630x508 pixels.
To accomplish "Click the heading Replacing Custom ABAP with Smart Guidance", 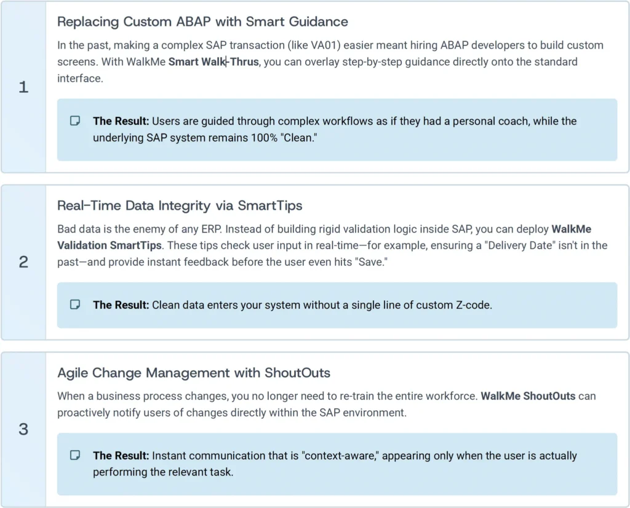I will pyautogui.click(x=202, y=22).
